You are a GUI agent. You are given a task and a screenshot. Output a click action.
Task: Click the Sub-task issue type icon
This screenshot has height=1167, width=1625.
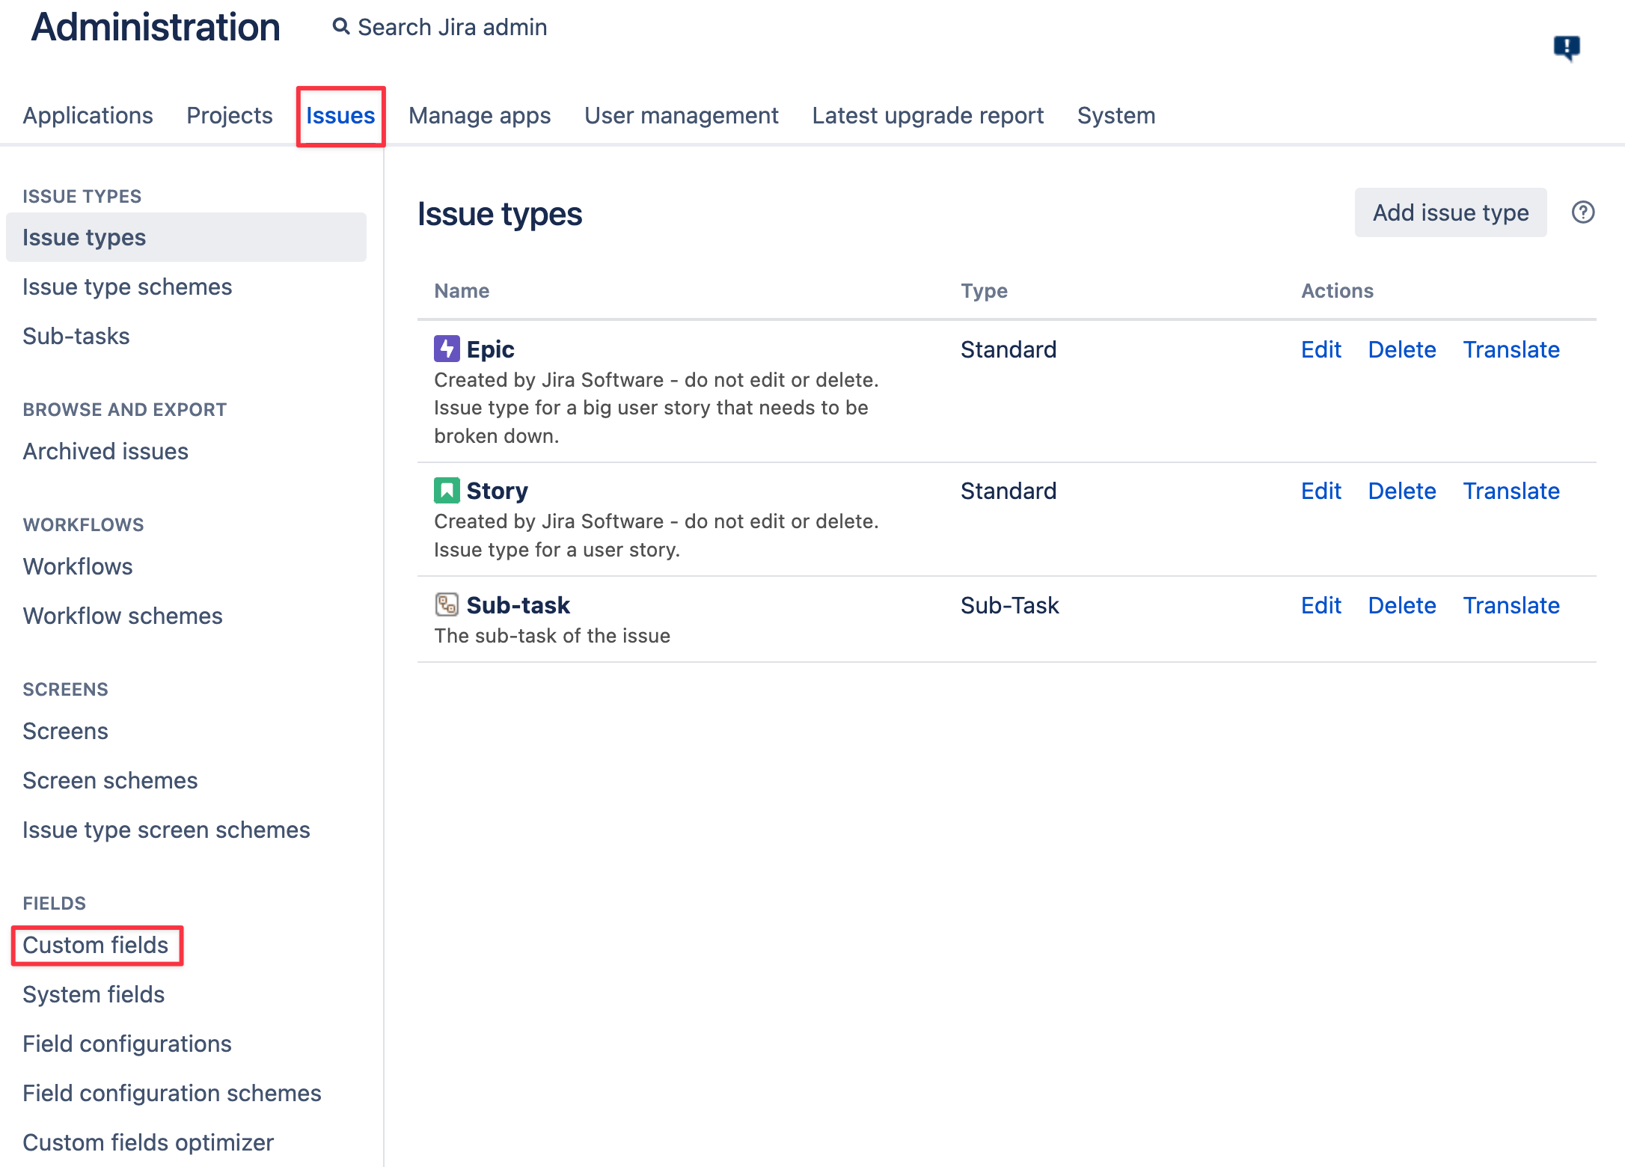[x=447, y=604]
